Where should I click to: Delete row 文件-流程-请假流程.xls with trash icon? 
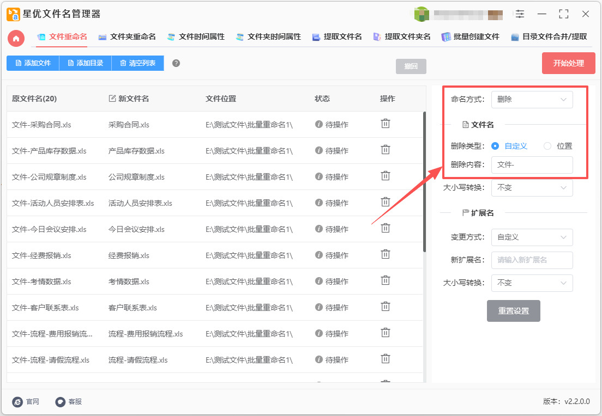click(x=386, y=358)
